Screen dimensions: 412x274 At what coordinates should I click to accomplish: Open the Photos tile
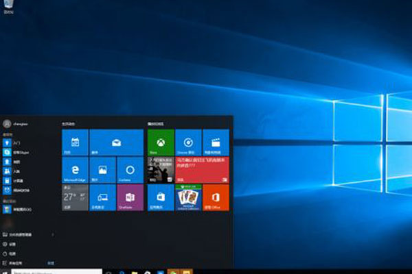(102, 171)
